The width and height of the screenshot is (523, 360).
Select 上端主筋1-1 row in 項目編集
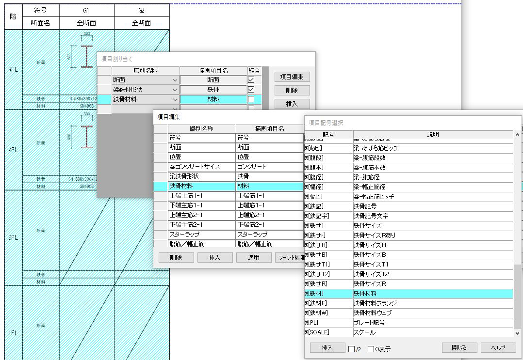[229, 195]
